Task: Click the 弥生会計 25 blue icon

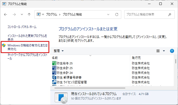Action: pyautogui.click(x=54, y=68)
